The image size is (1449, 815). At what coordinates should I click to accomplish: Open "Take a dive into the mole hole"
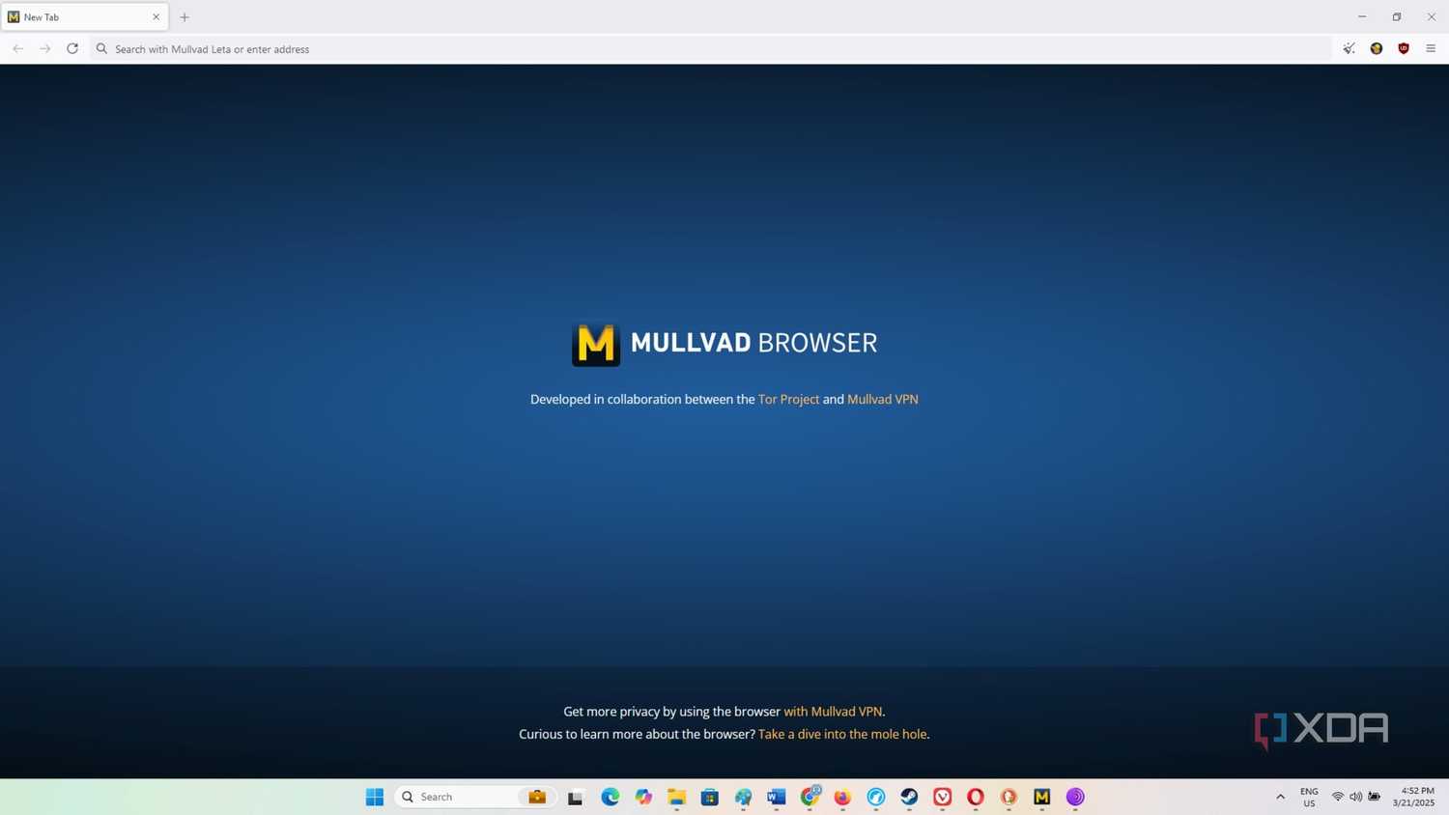click(x=842, y=734)
